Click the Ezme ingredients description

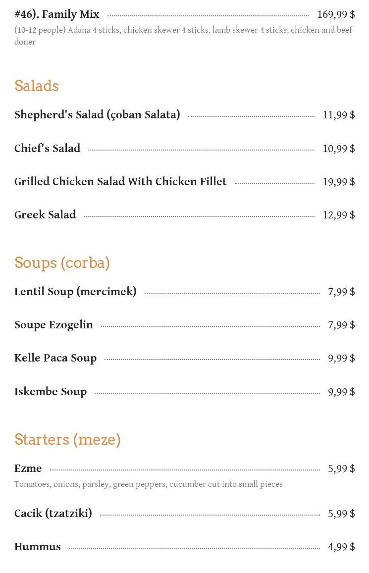click(148, 484)
